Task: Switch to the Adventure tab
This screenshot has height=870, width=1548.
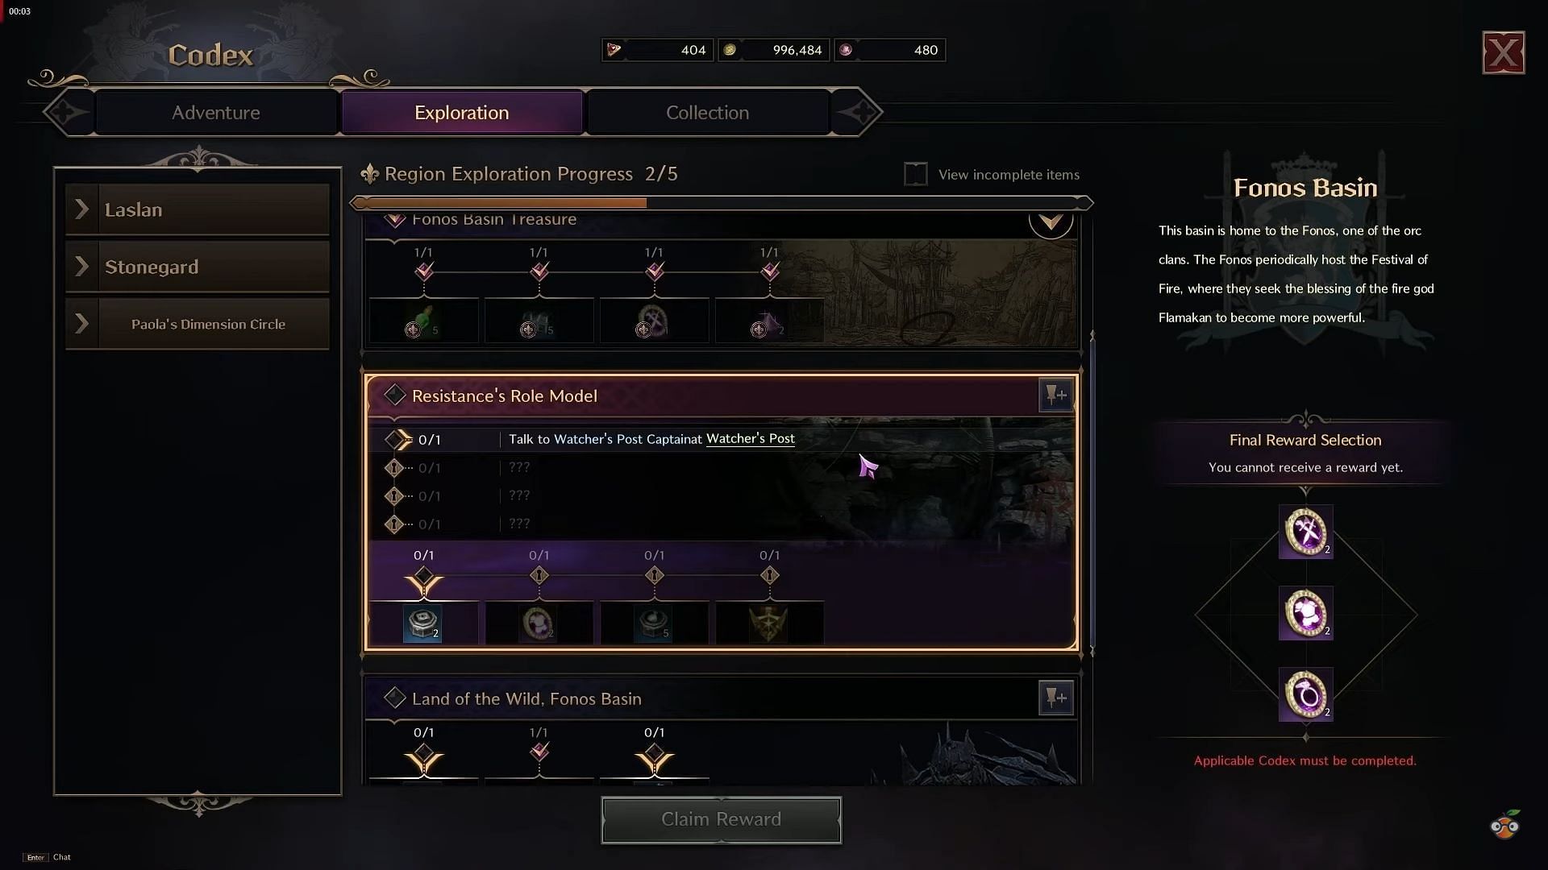Action: [214, 111]
